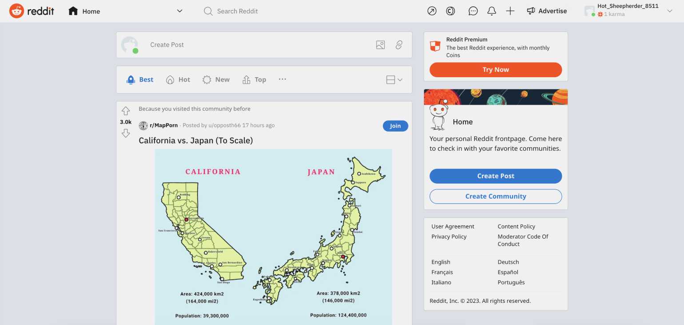
Task: Click the image upload icon in Create Post
Action: click(380, 45)
